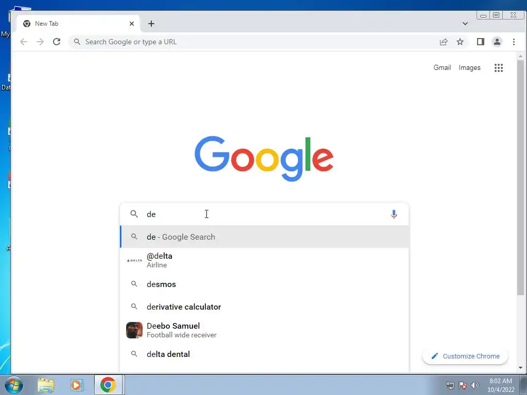Click search icon beside desmos suggestion
527x395 pixels.
pos(134,284)
